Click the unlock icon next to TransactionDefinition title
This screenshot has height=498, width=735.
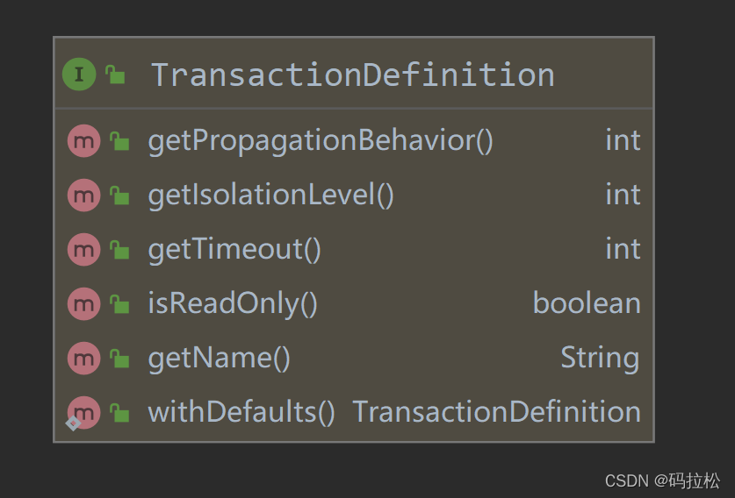click(115, 75)
